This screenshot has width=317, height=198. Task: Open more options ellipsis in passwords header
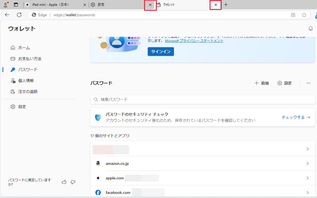[x=308, y=83]
